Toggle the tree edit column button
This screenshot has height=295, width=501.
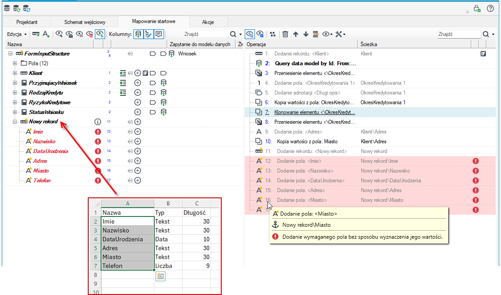tap(149, 34)
